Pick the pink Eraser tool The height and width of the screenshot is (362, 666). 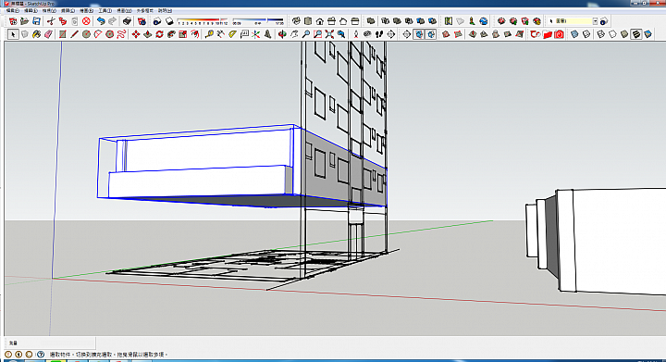pos(48,34)
